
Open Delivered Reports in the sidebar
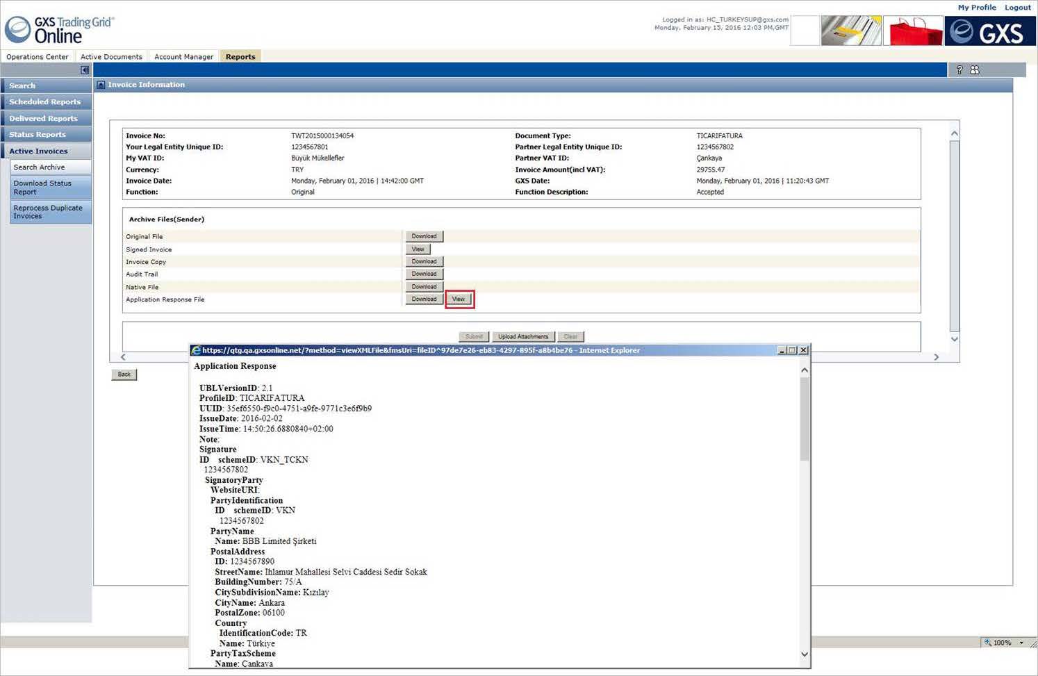(47, 119)
